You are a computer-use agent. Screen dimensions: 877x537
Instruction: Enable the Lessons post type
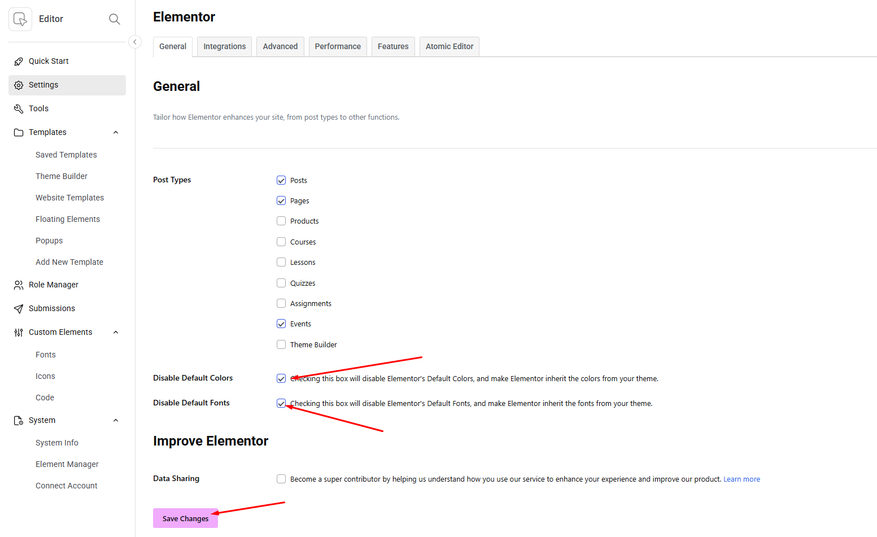click(281, 262)
